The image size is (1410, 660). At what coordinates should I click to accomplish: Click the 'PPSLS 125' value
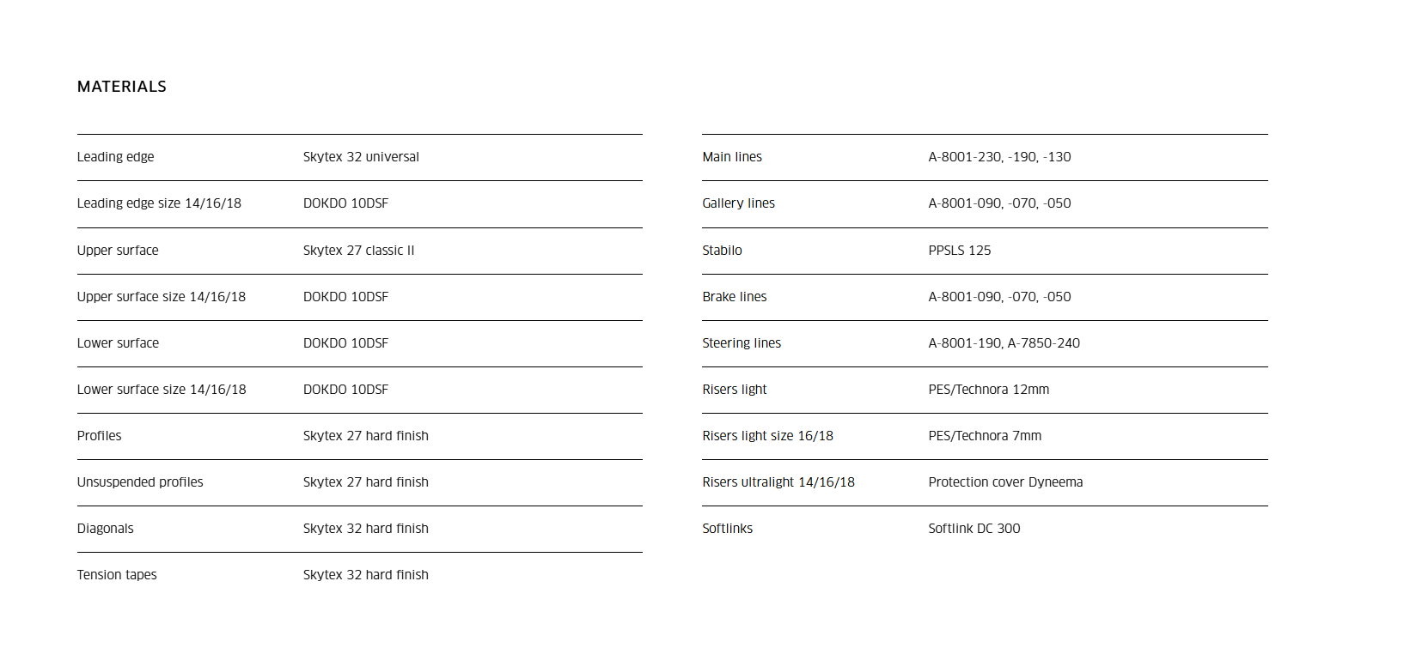(959, 251)
